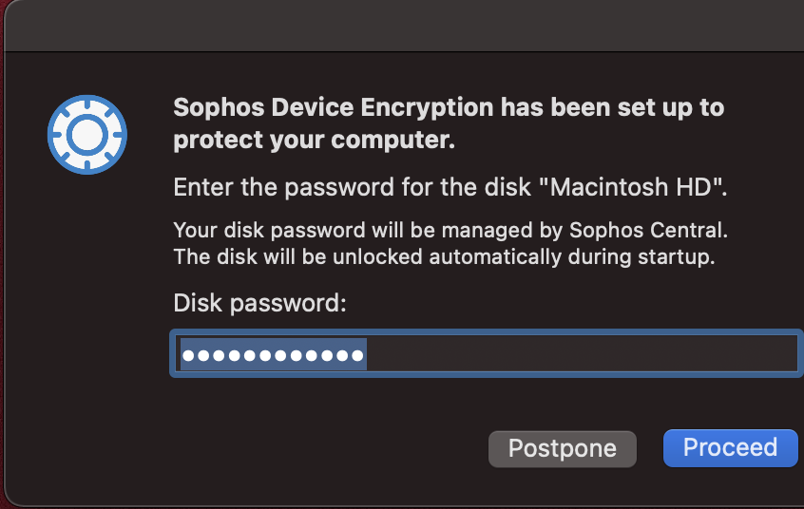Click the highlighted password dots
Viewport: 804px width, 509px height.
point(274,355)
